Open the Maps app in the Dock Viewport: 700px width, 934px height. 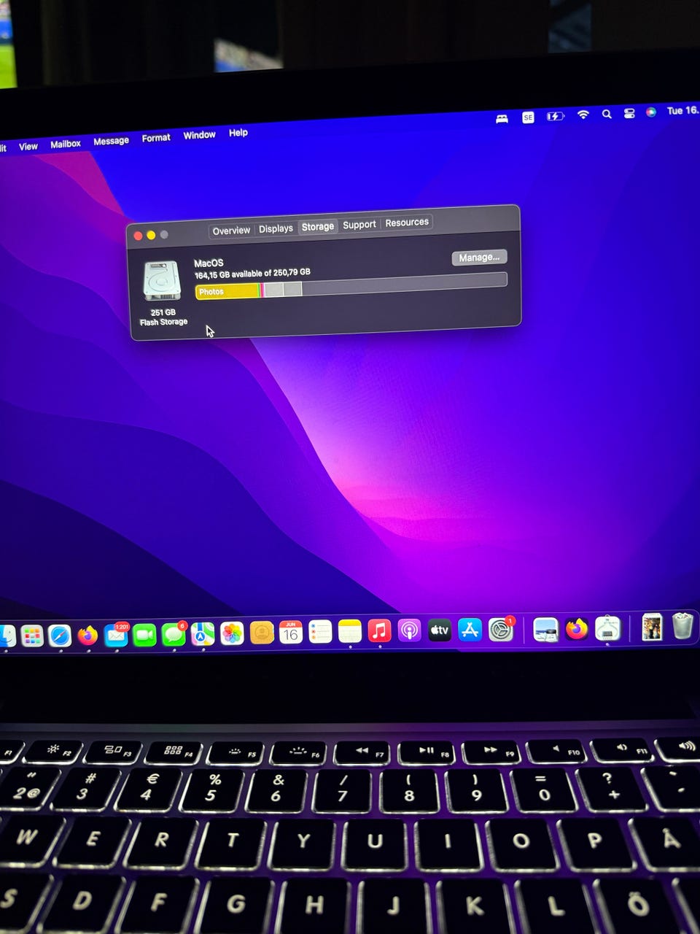coord(203,633)
